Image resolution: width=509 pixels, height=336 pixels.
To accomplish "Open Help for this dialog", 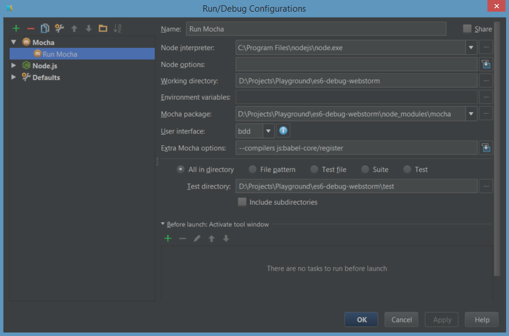I will coord(482,320).
